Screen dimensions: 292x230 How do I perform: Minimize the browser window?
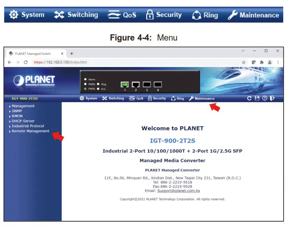pyautogui.click(x=254, y=51)
